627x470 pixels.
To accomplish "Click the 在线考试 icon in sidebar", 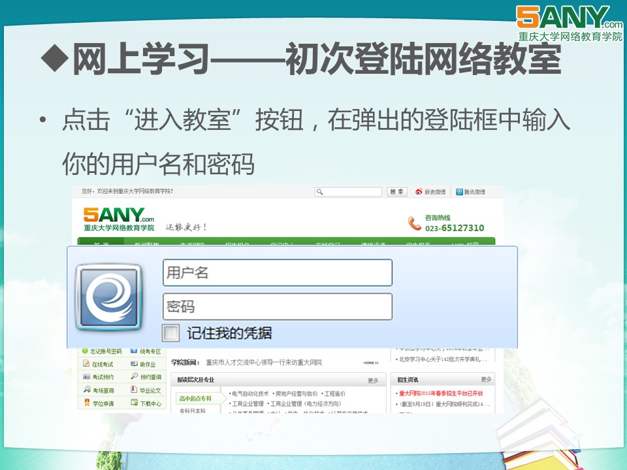I will [x=86, y=364].
